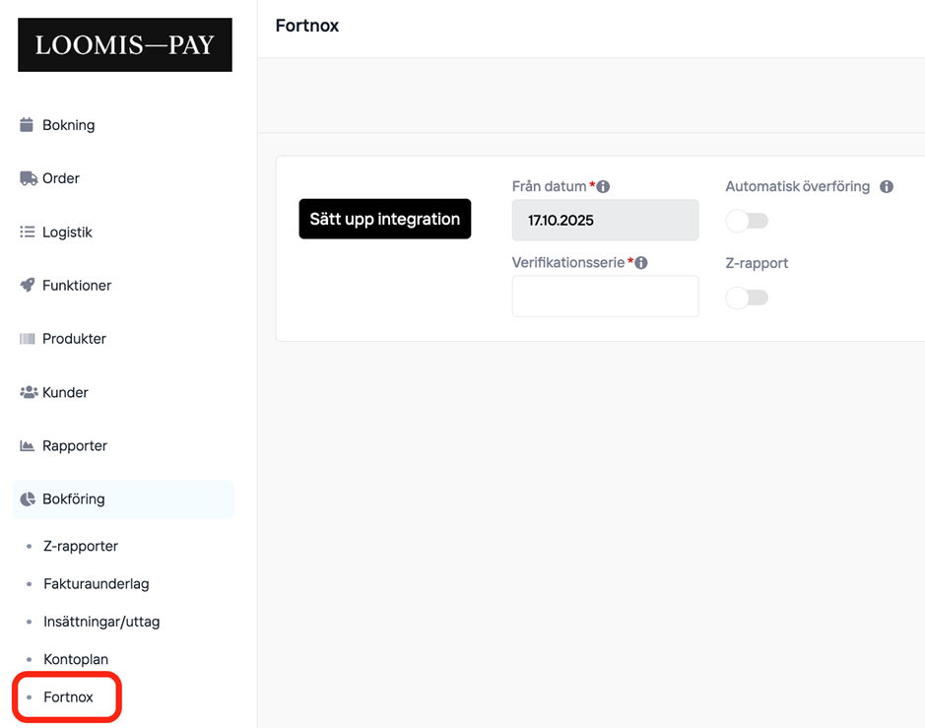Image resolution: width=925 pixels, height=728 pixels.
Task: Turn on the Z-rapport toggle
Action: click(x=747, y=298)
